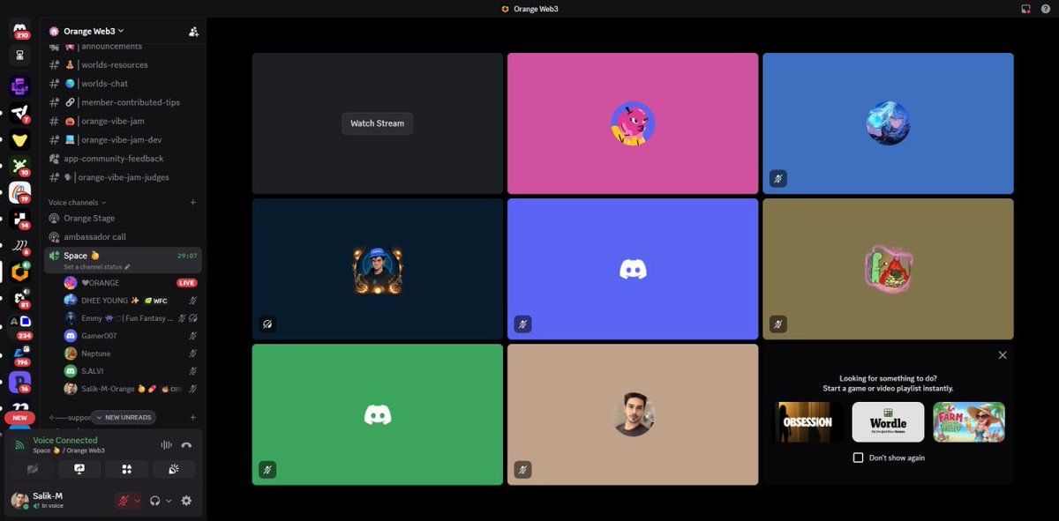Expand headphone output options arrow

169,501
